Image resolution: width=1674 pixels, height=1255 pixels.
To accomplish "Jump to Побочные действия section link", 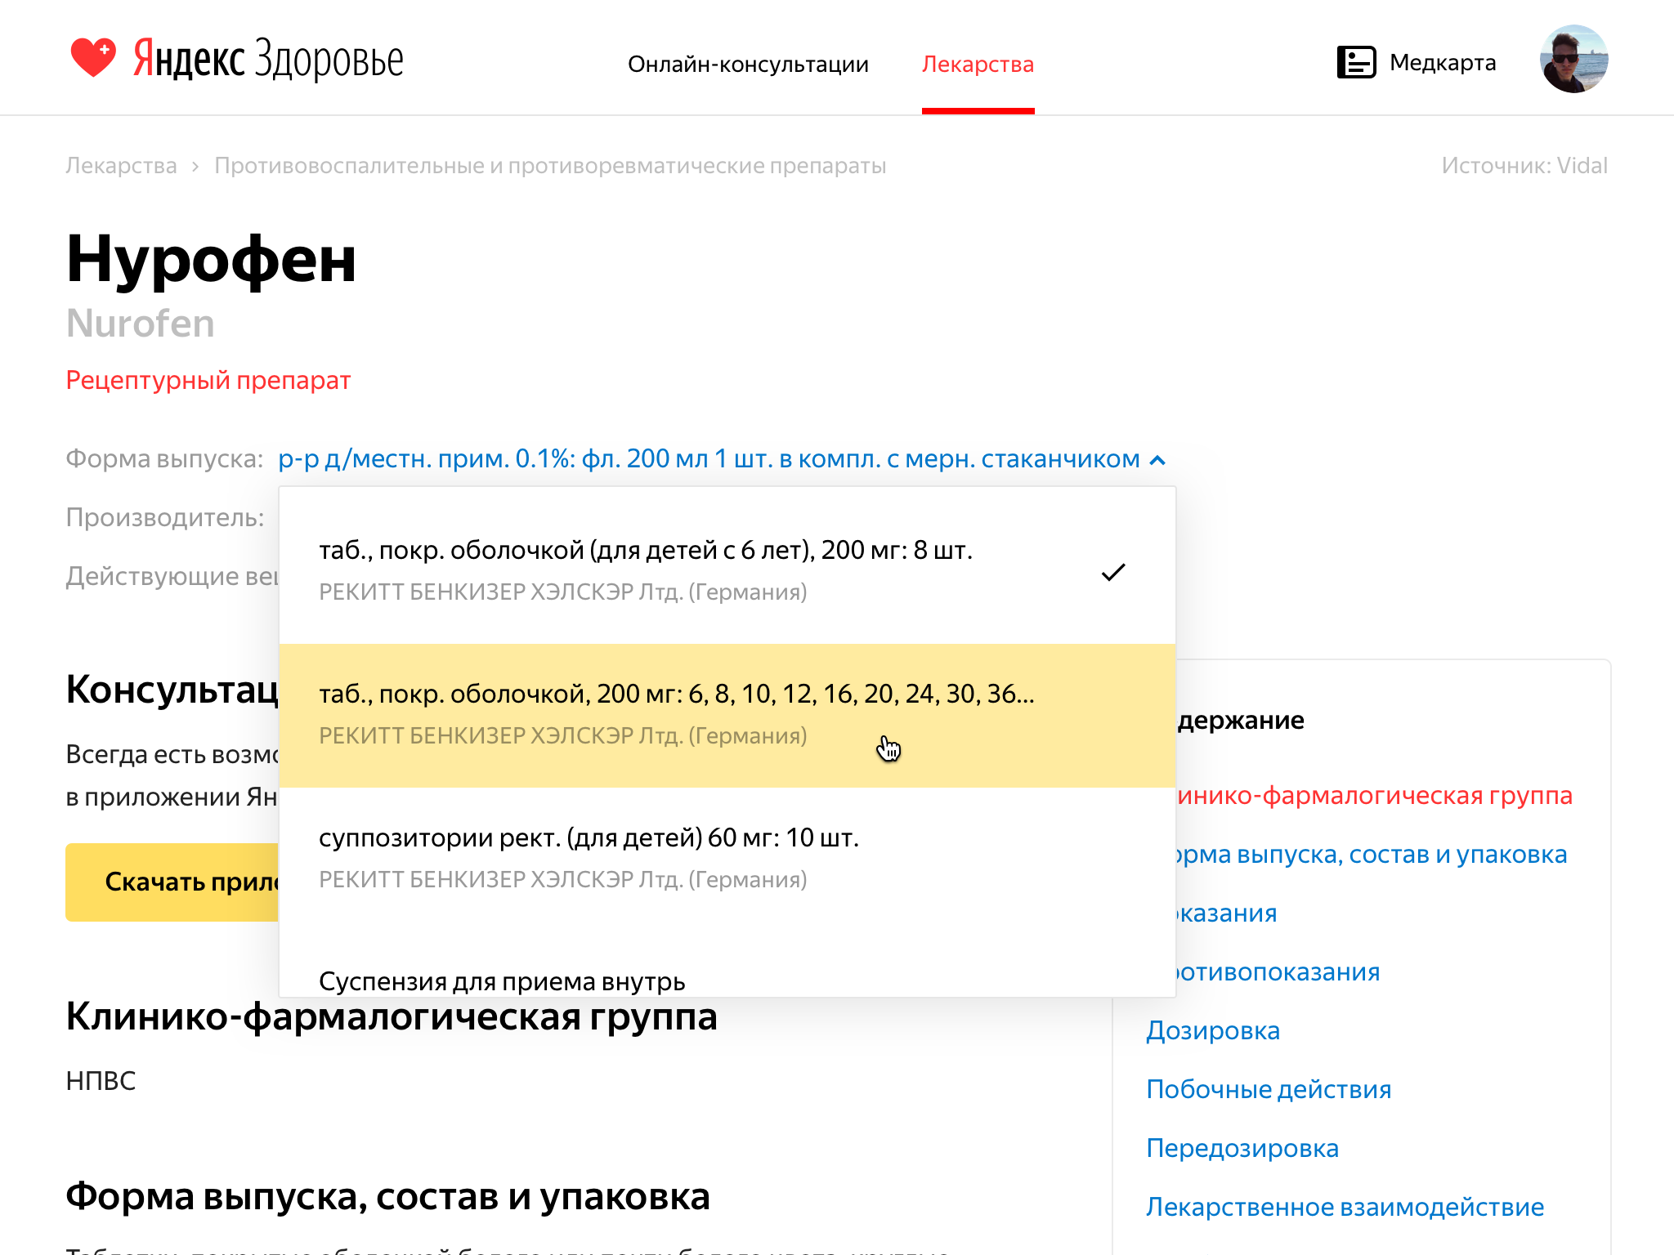I will (x=1269, y=1089).
